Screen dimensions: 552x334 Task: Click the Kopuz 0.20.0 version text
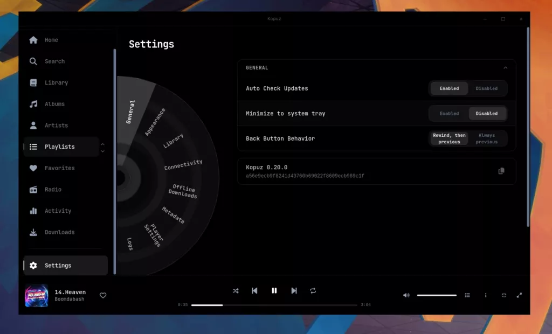[x=266, y=168]
